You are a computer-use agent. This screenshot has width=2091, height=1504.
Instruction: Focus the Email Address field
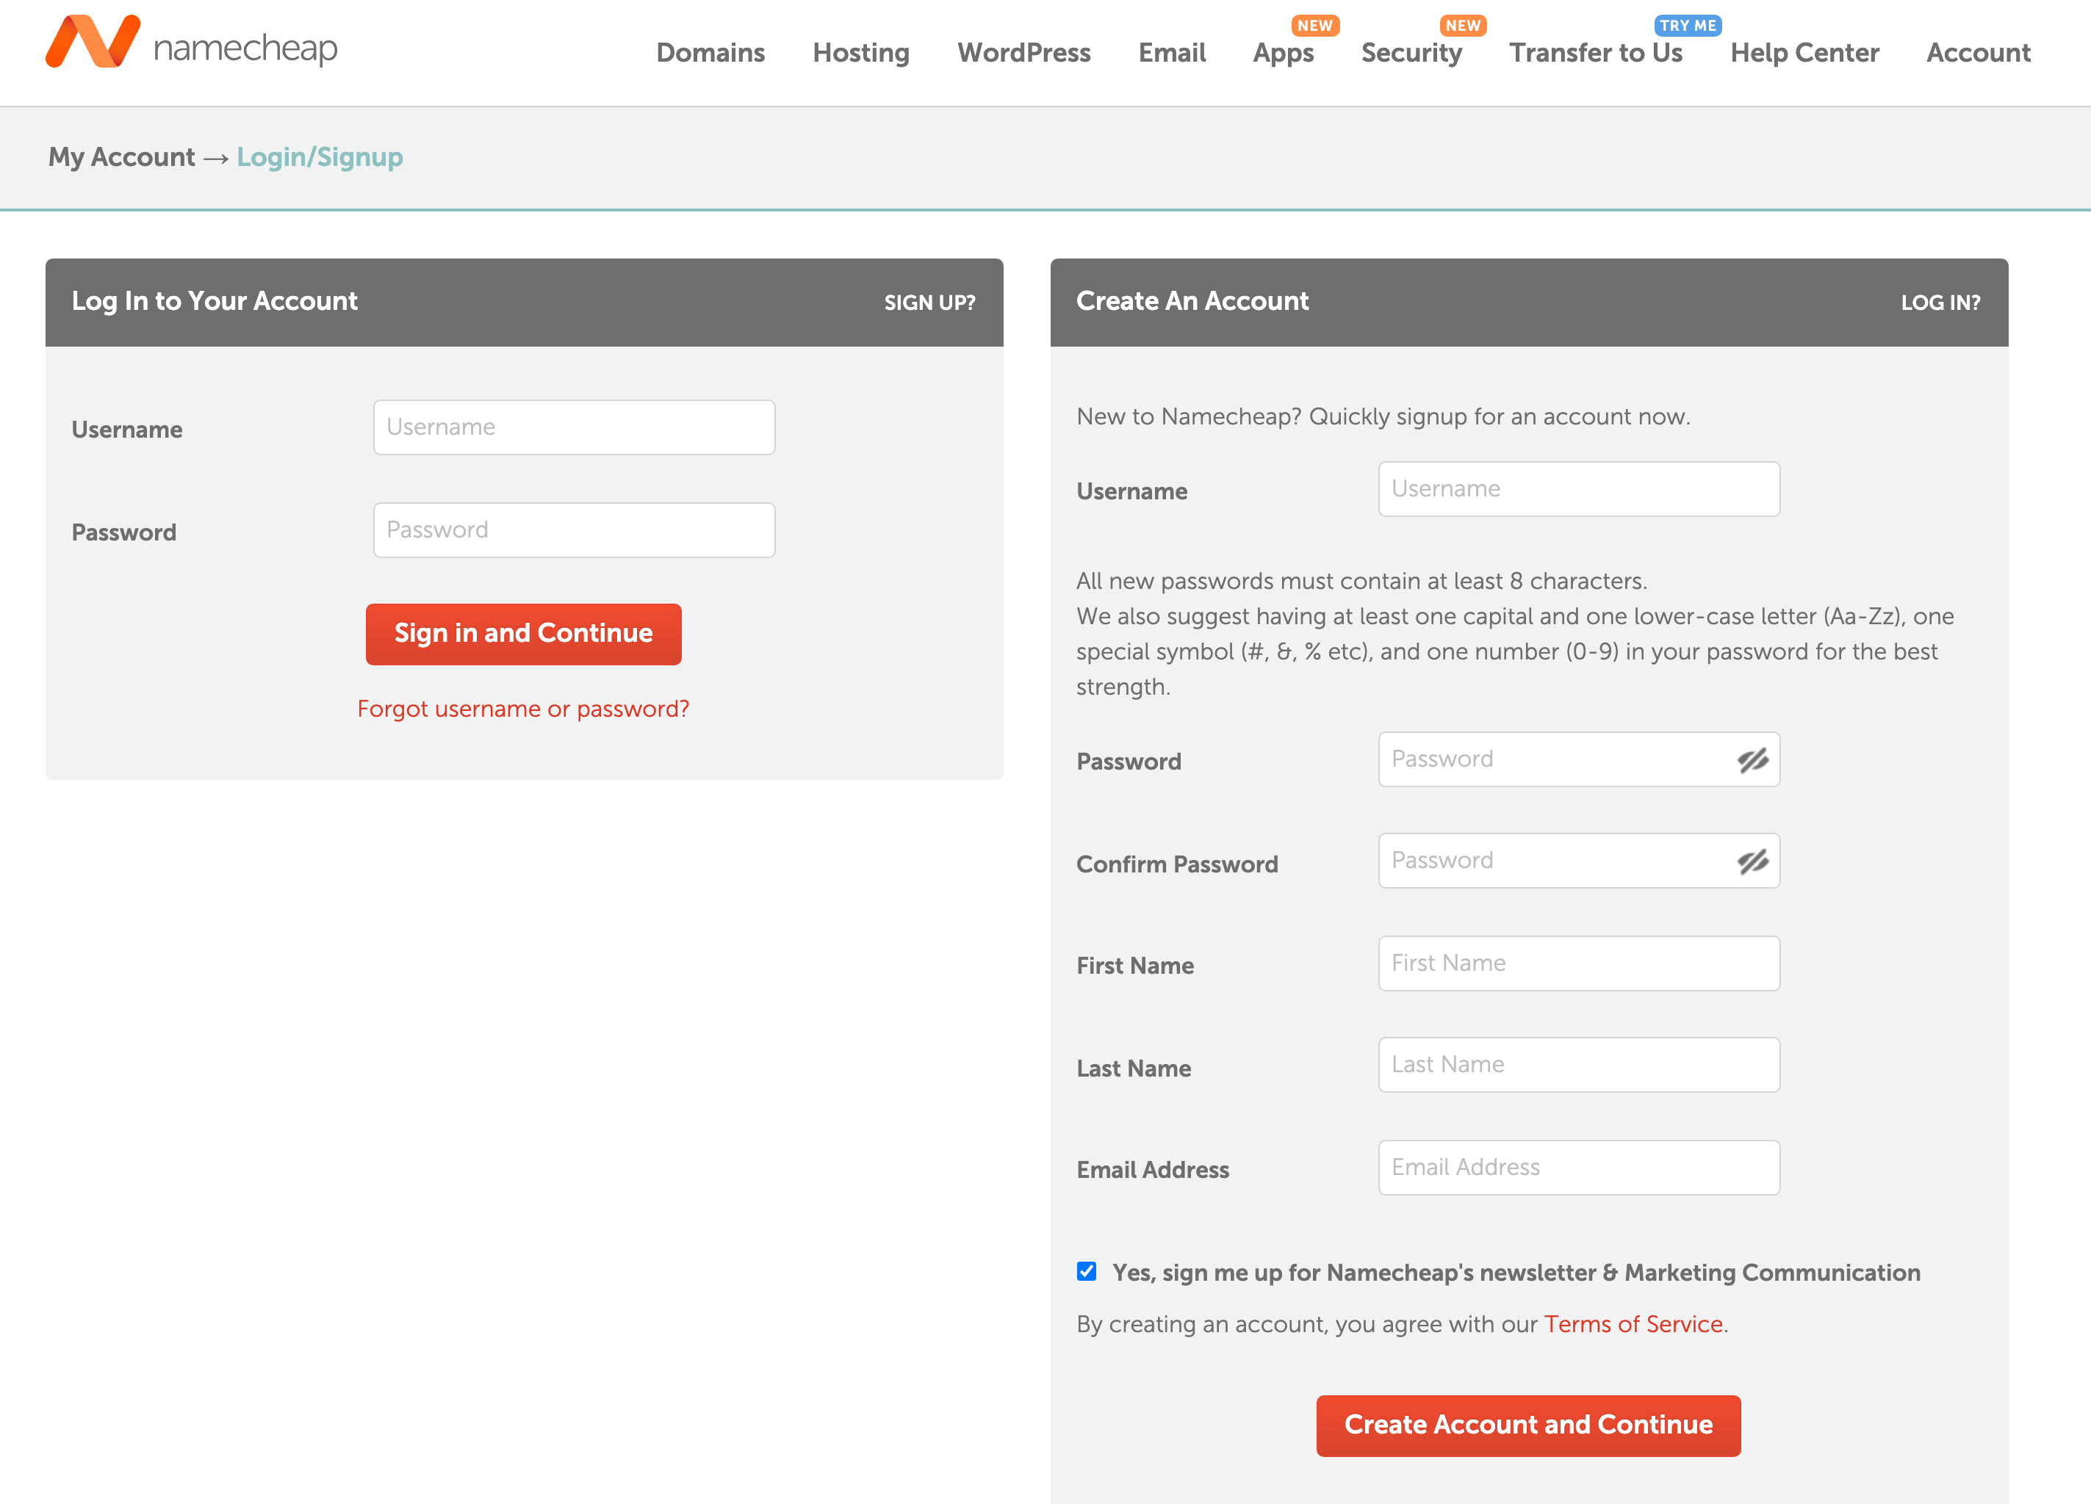[x=1580, y=1168]
